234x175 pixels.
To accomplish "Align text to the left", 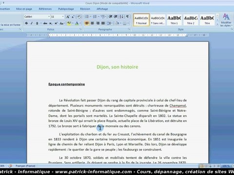I will 87,23.
